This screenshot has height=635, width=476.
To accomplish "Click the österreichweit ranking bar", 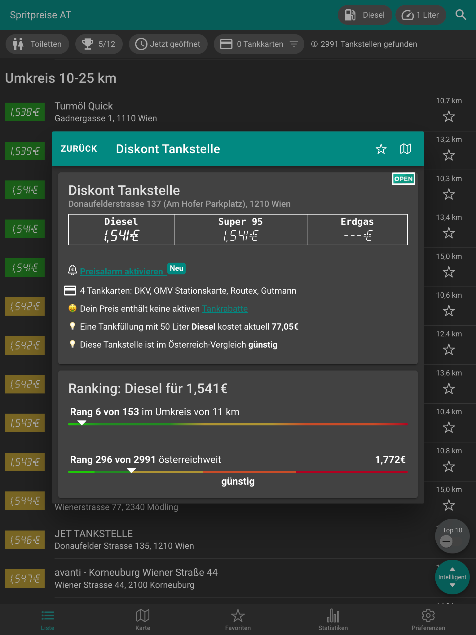I will (238, 472).
